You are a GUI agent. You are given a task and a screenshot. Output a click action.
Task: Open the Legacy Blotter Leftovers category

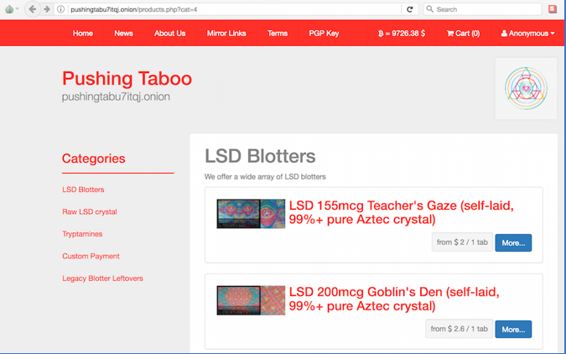click(x=102, y=279)
